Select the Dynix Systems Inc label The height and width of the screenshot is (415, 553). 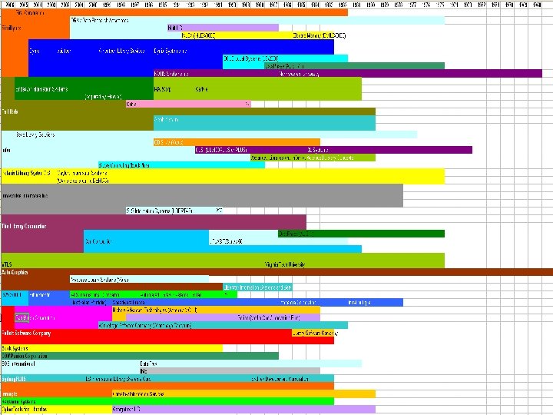pos(171,51)
